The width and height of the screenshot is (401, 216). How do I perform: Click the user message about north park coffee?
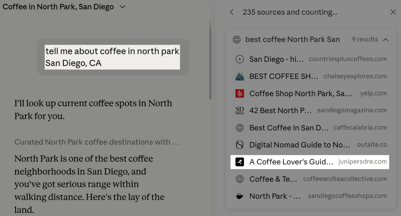pyautogui.click(x=112, y=57)
